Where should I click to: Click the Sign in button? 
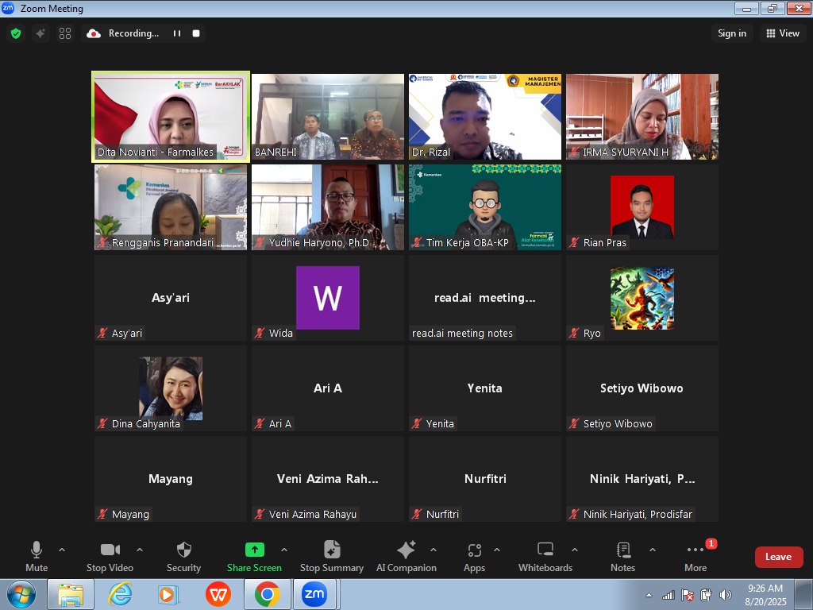[731, 33]
